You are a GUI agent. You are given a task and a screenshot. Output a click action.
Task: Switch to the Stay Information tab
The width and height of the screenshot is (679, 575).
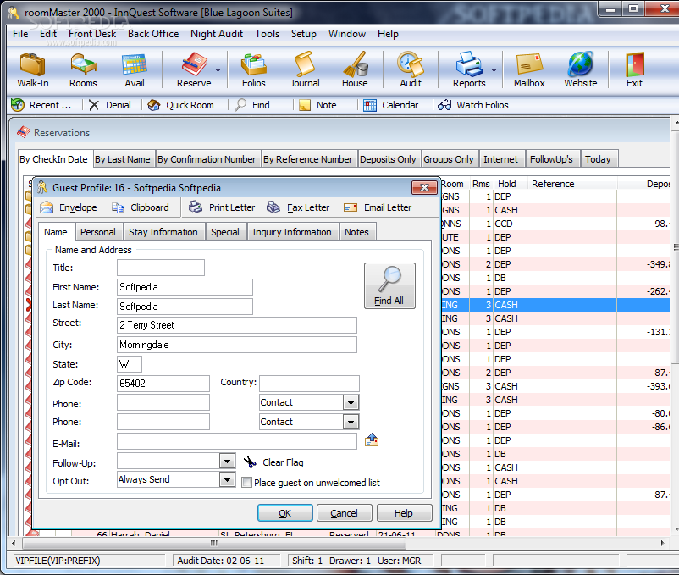(x=163, y=232)
